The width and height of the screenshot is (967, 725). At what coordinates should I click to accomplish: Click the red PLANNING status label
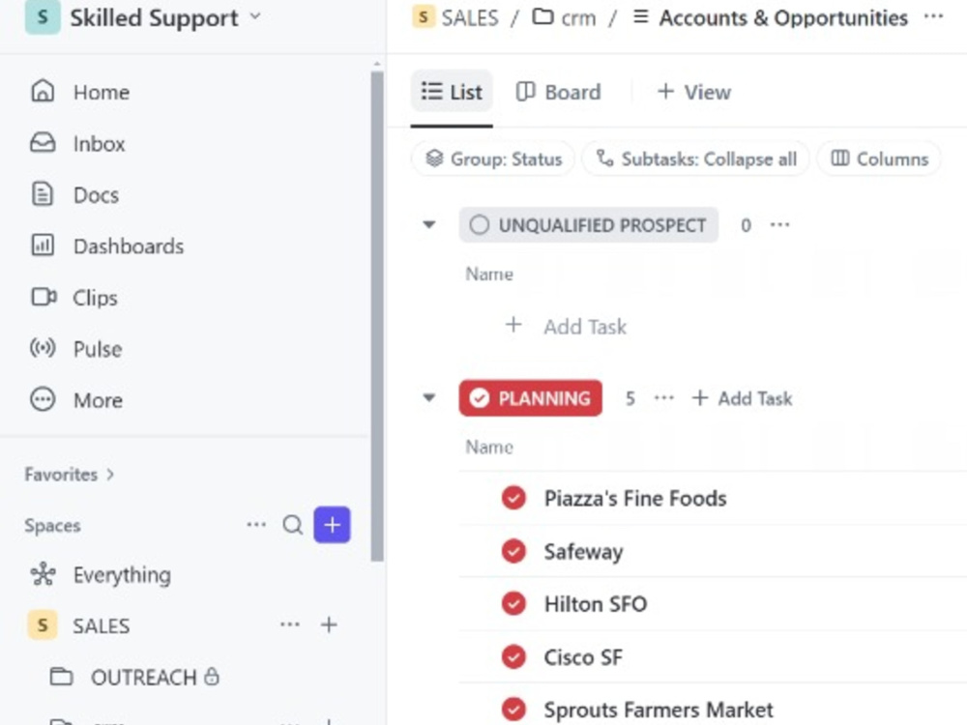[x=530, y=398]
